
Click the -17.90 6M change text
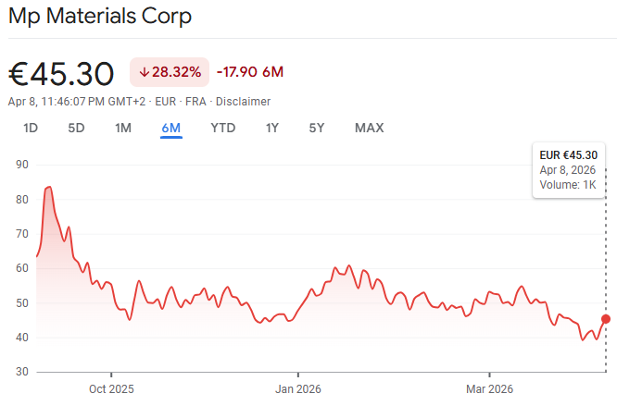coord(250,72)
